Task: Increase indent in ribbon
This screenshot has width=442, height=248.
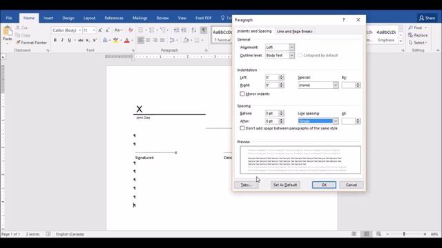Action: 184,30
